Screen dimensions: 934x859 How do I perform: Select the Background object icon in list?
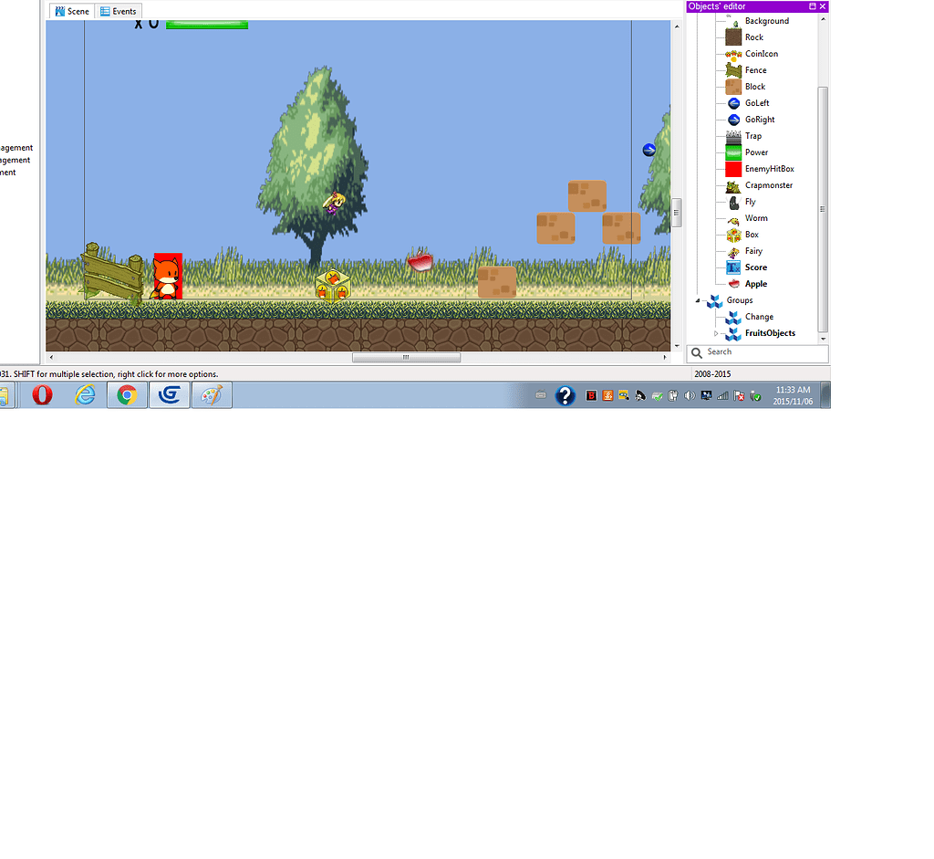pyautogui.click(x=733, y=21)
